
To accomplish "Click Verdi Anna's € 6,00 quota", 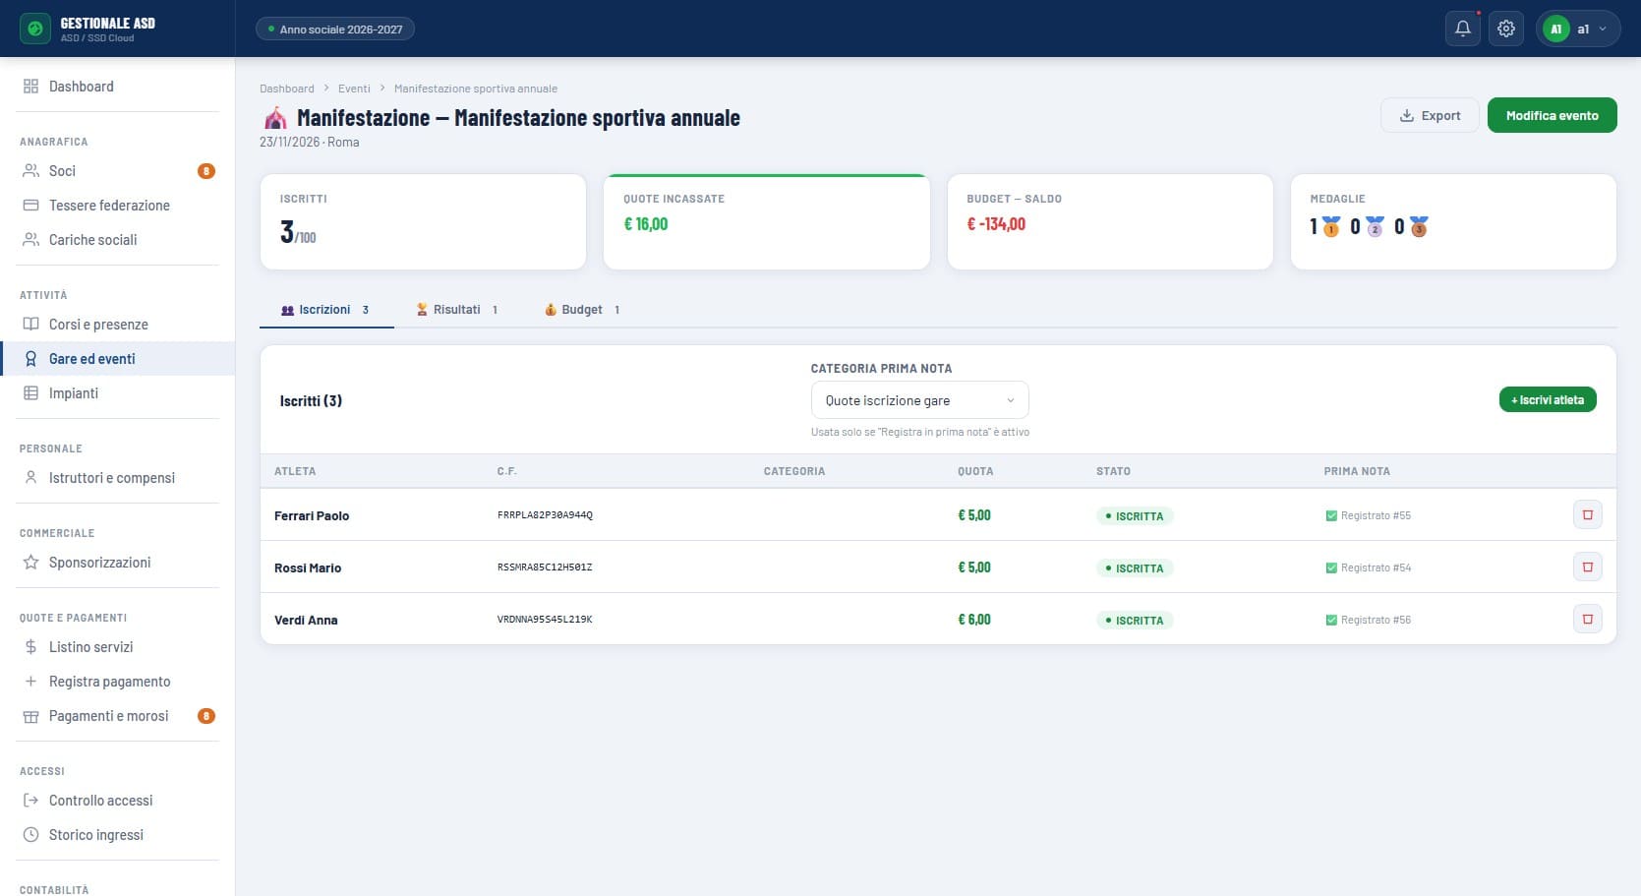I will (974, 620).
